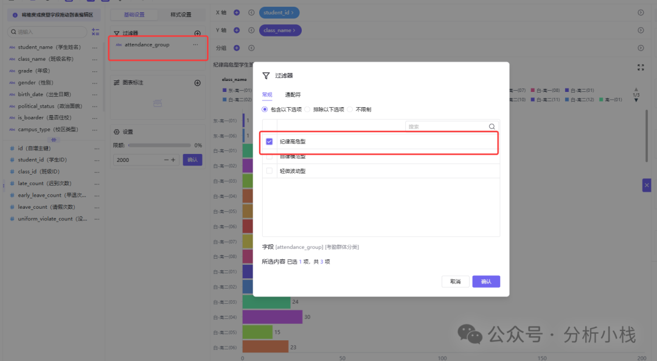Check the 轻微波动型 checkbox

pyautogui.click(x=269, y=171)
